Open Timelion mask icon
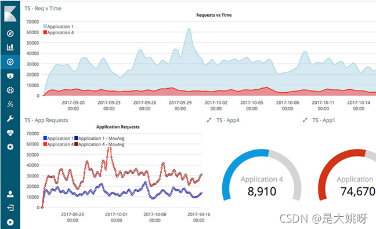Image resolution: width=376 pixels, height=229 pixels. point(10,76)
